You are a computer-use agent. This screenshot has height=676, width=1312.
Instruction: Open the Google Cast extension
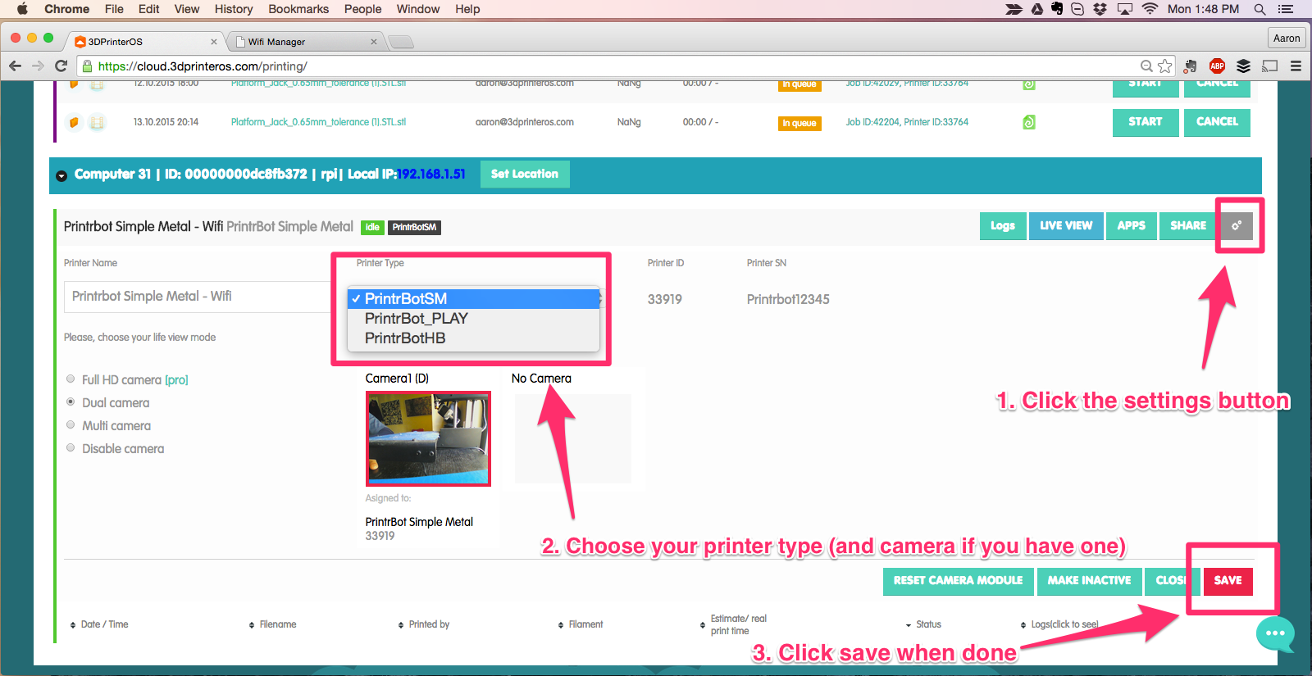click(x=1269, y=66)
